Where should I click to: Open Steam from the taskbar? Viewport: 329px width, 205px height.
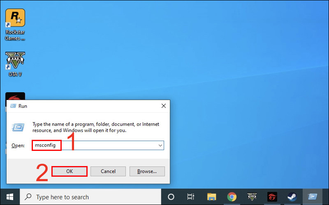click(292, 197)
